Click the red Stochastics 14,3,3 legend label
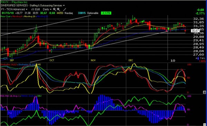Viewport: 207px width, 126px height. coord(9,65)
